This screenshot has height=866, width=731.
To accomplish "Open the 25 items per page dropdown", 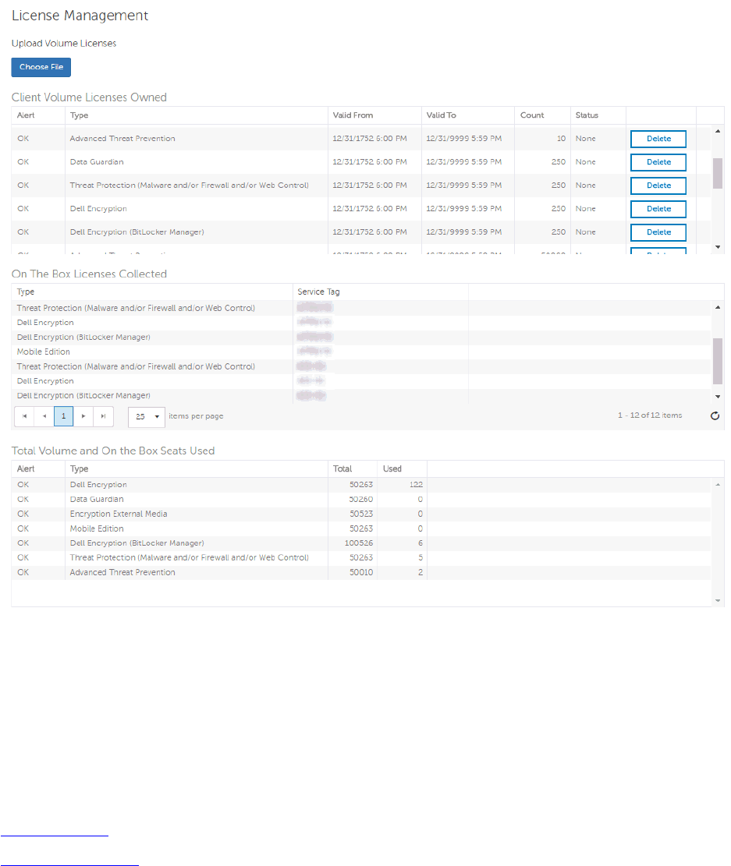I will [x=147, y=417].
